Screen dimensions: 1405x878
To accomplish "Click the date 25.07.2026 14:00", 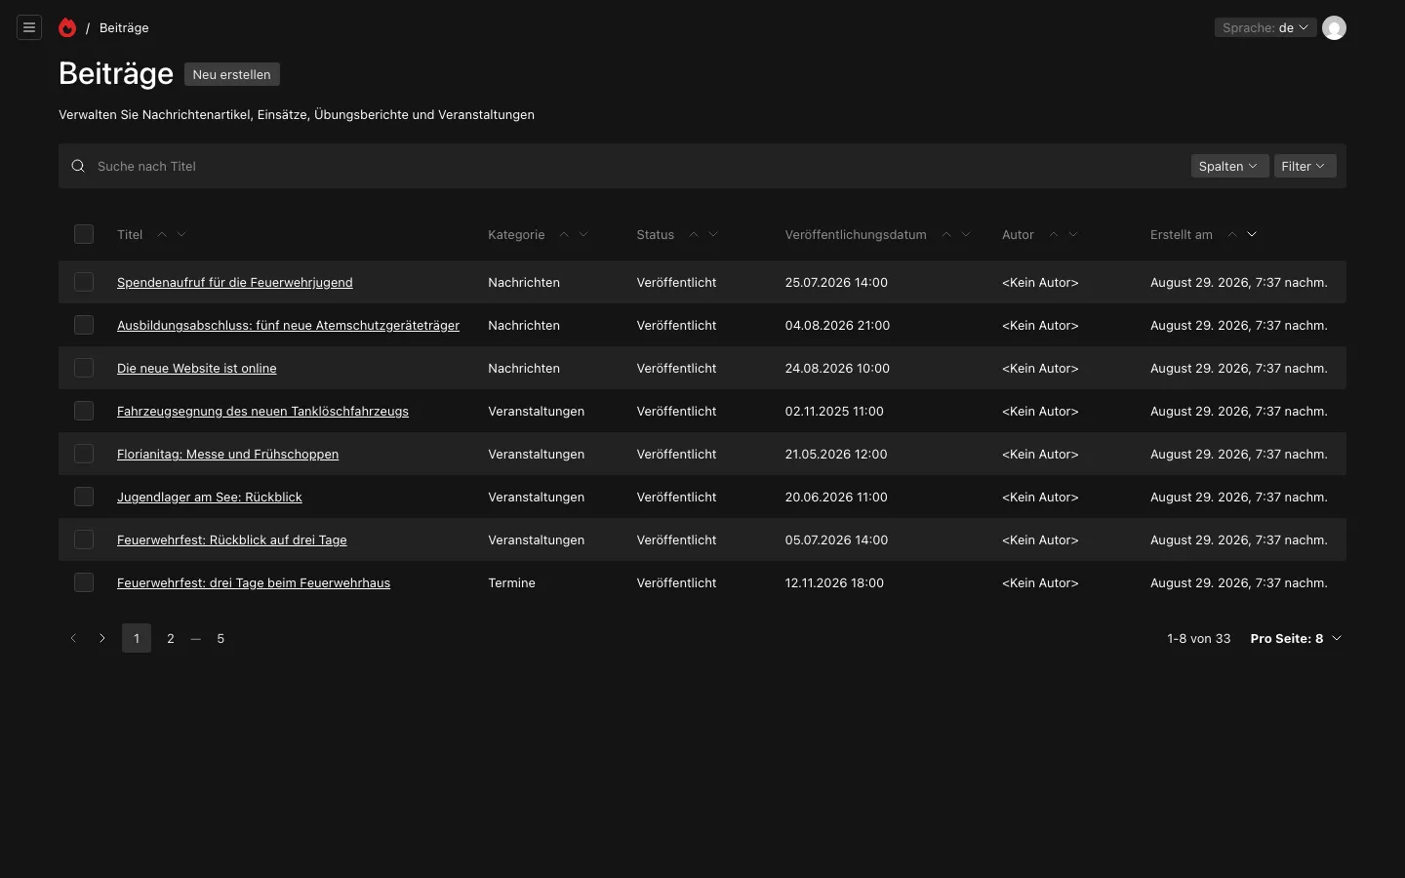I will click(836, 282).
